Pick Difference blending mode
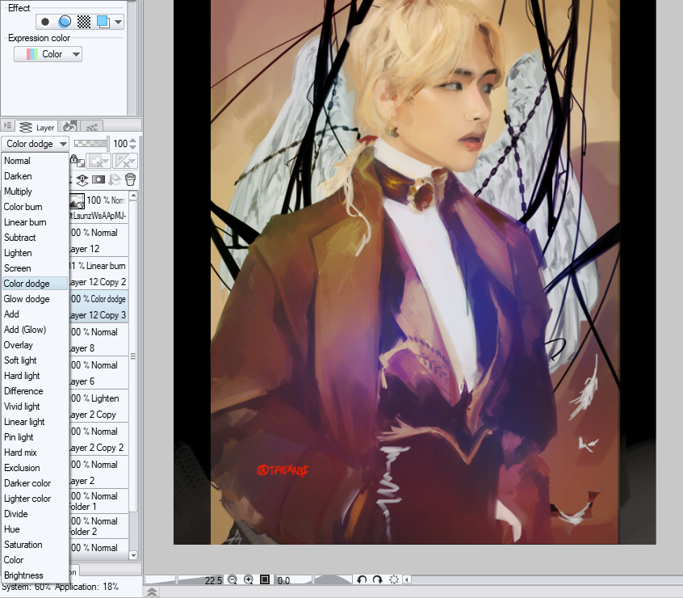 [36, 391]
